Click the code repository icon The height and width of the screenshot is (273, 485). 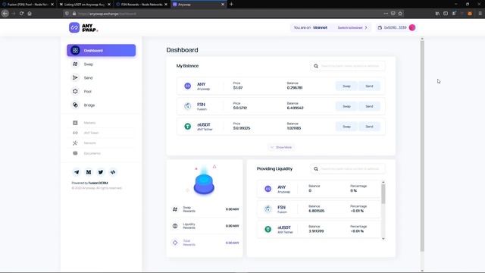coord(113,172)
